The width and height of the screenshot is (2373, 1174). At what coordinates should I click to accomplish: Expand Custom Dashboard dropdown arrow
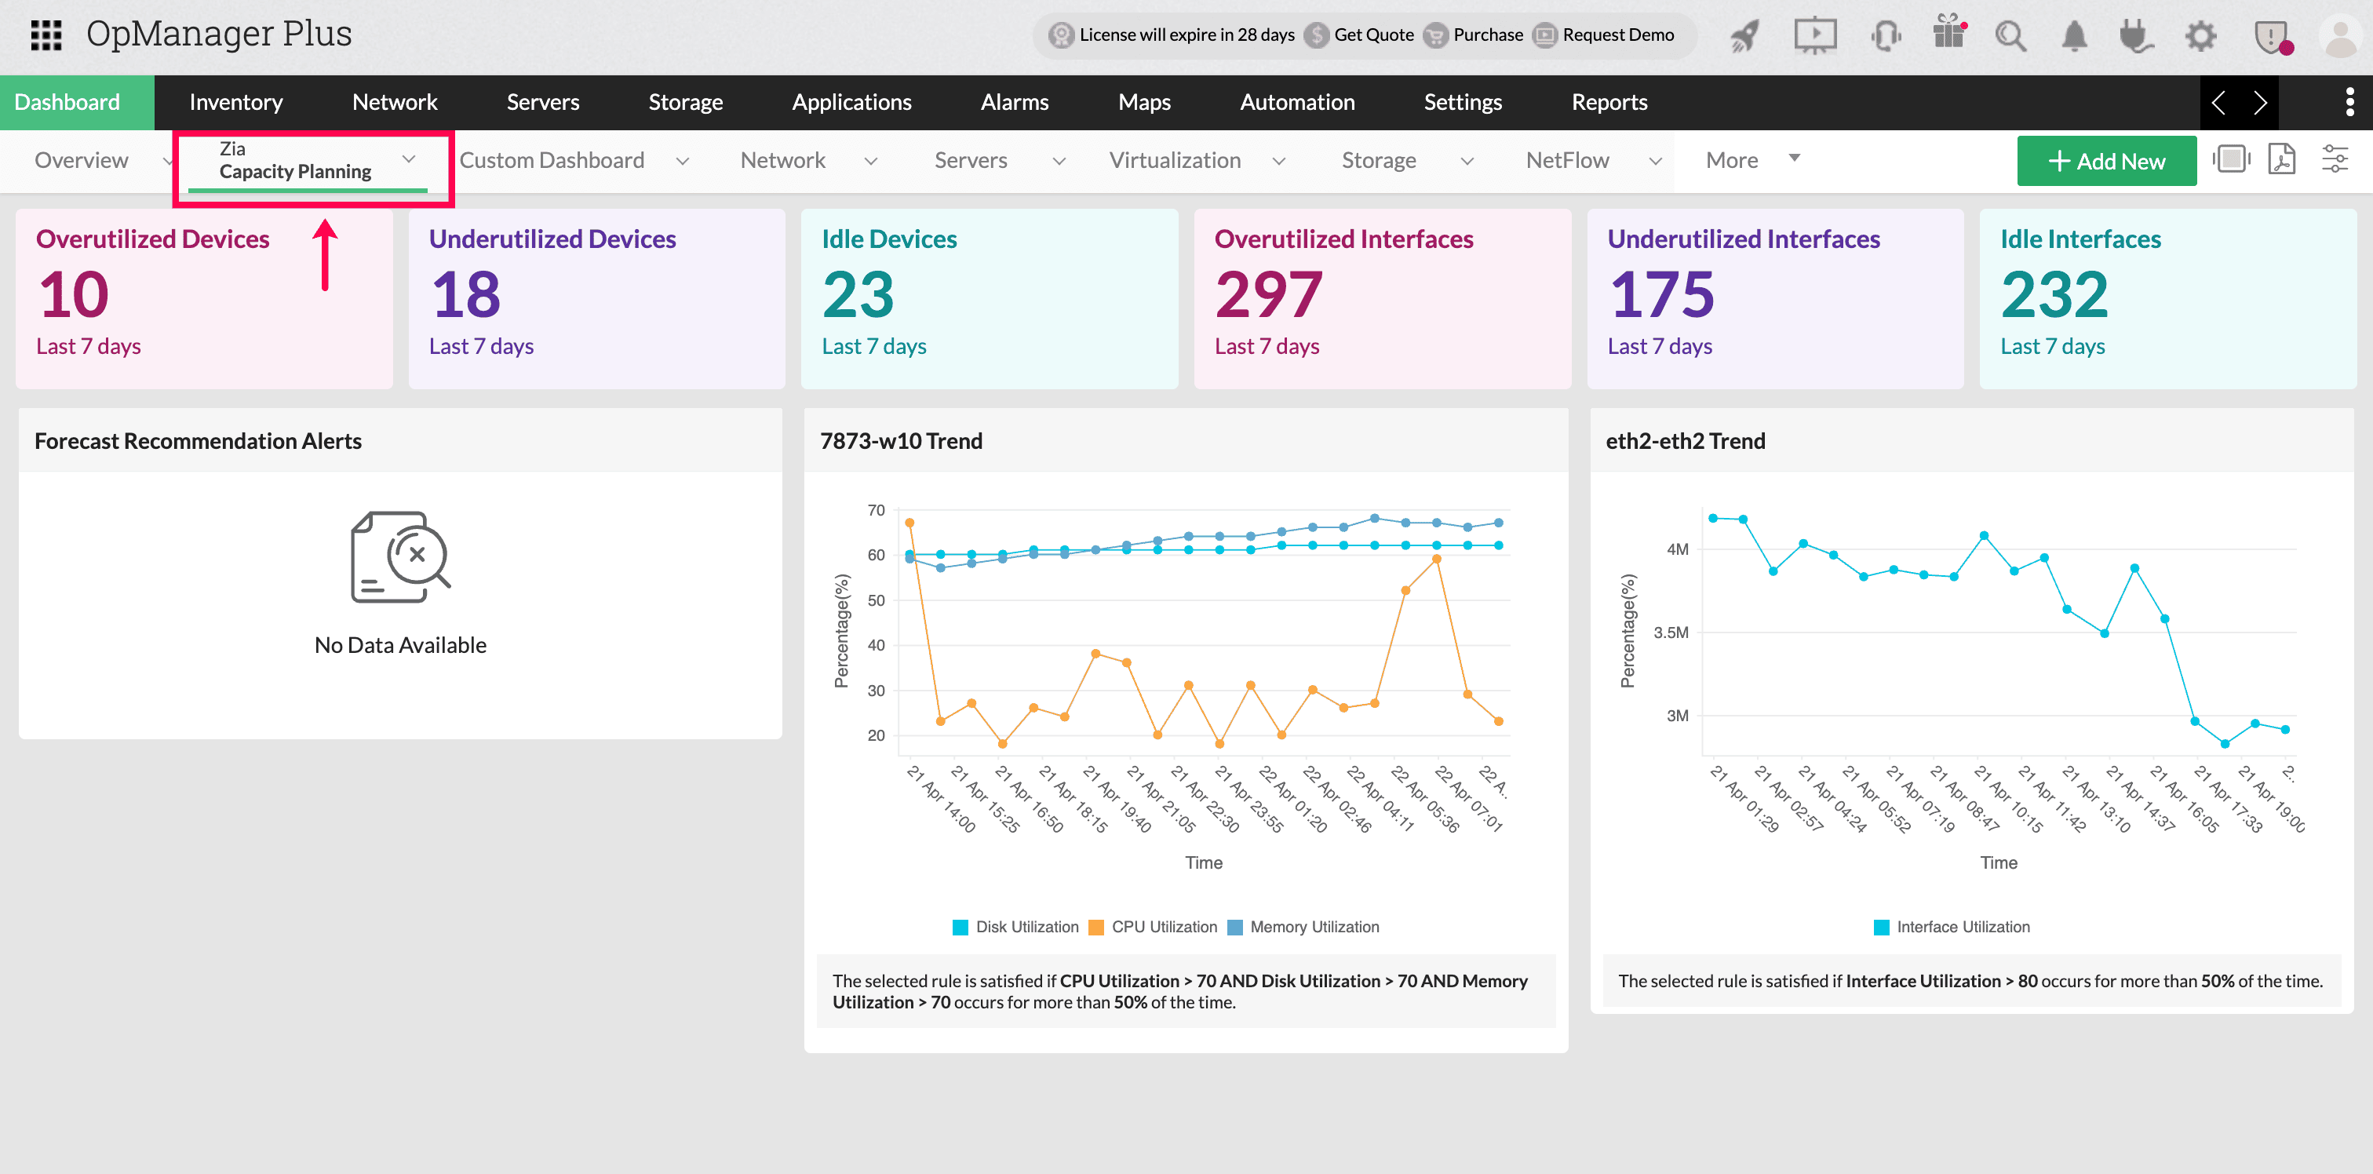tap(683, 161)
